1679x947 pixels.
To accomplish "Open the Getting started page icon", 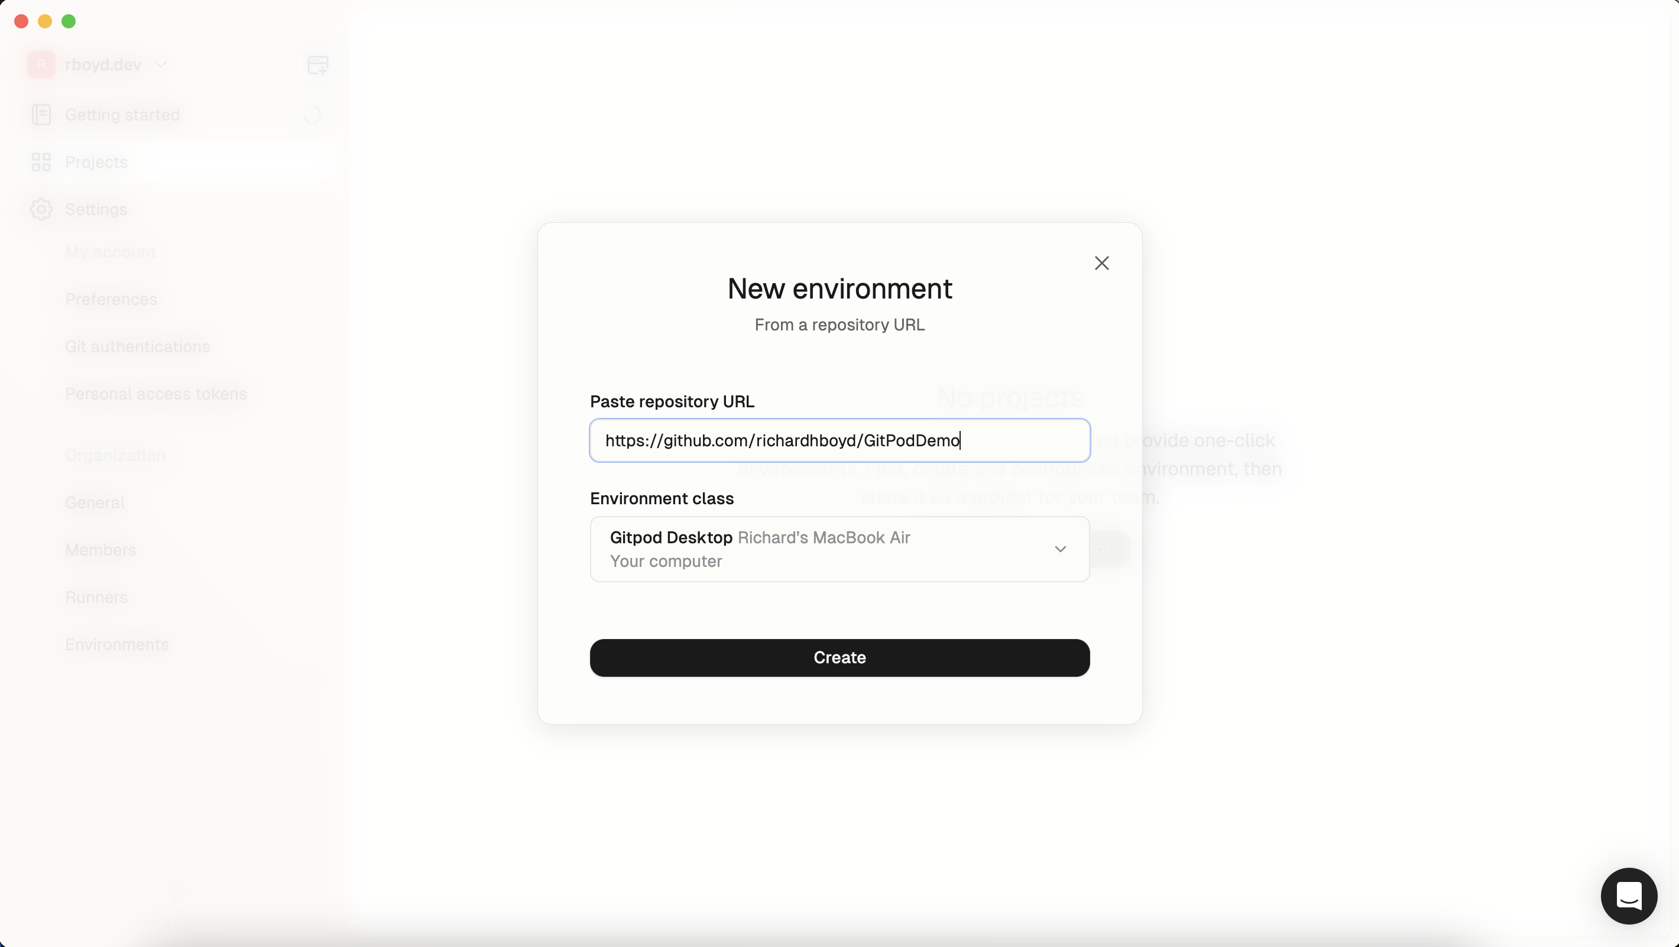I will tap(42, 115).
